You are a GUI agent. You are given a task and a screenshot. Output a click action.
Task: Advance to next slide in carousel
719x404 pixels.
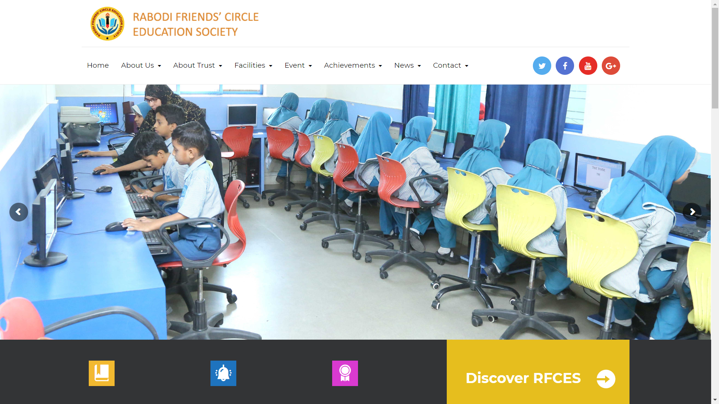coord(692,212)
